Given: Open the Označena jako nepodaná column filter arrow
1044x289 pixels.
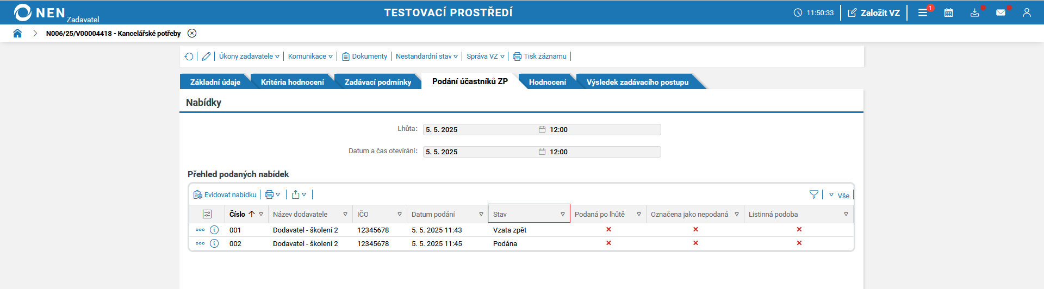Looking at the screenshot, I should pos(737,215).
